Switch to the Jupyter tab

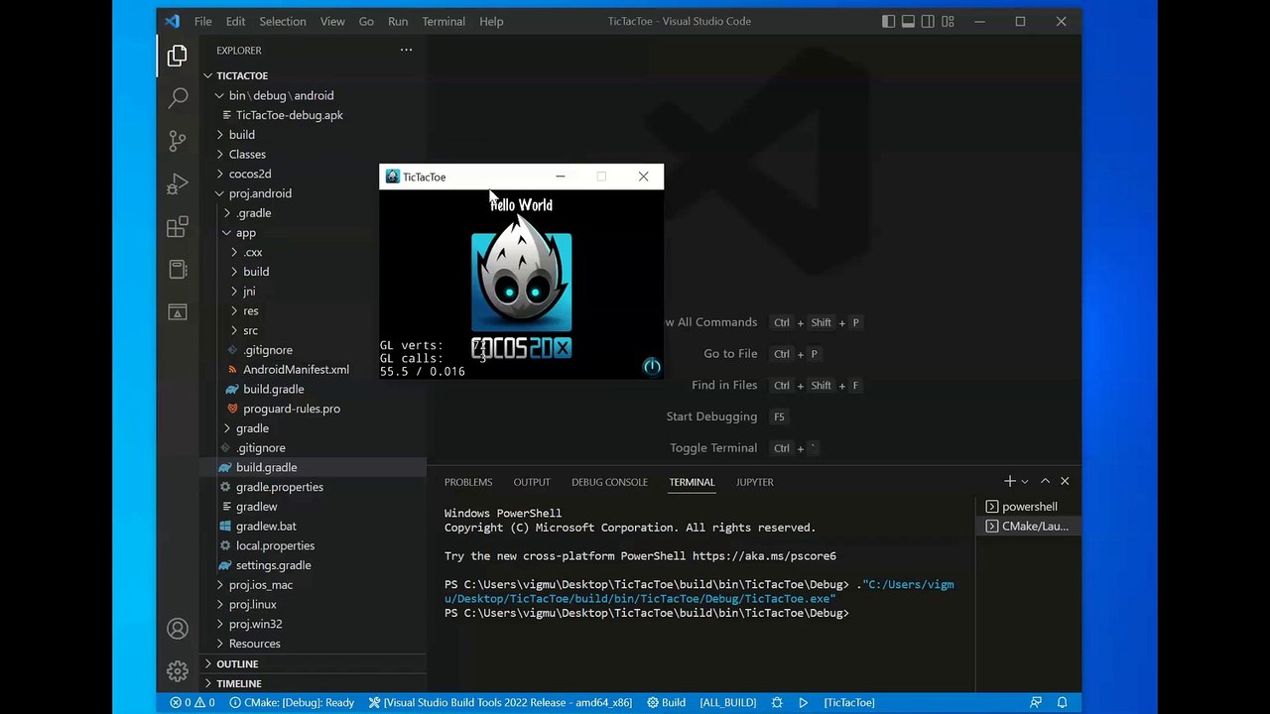point(755,482)
